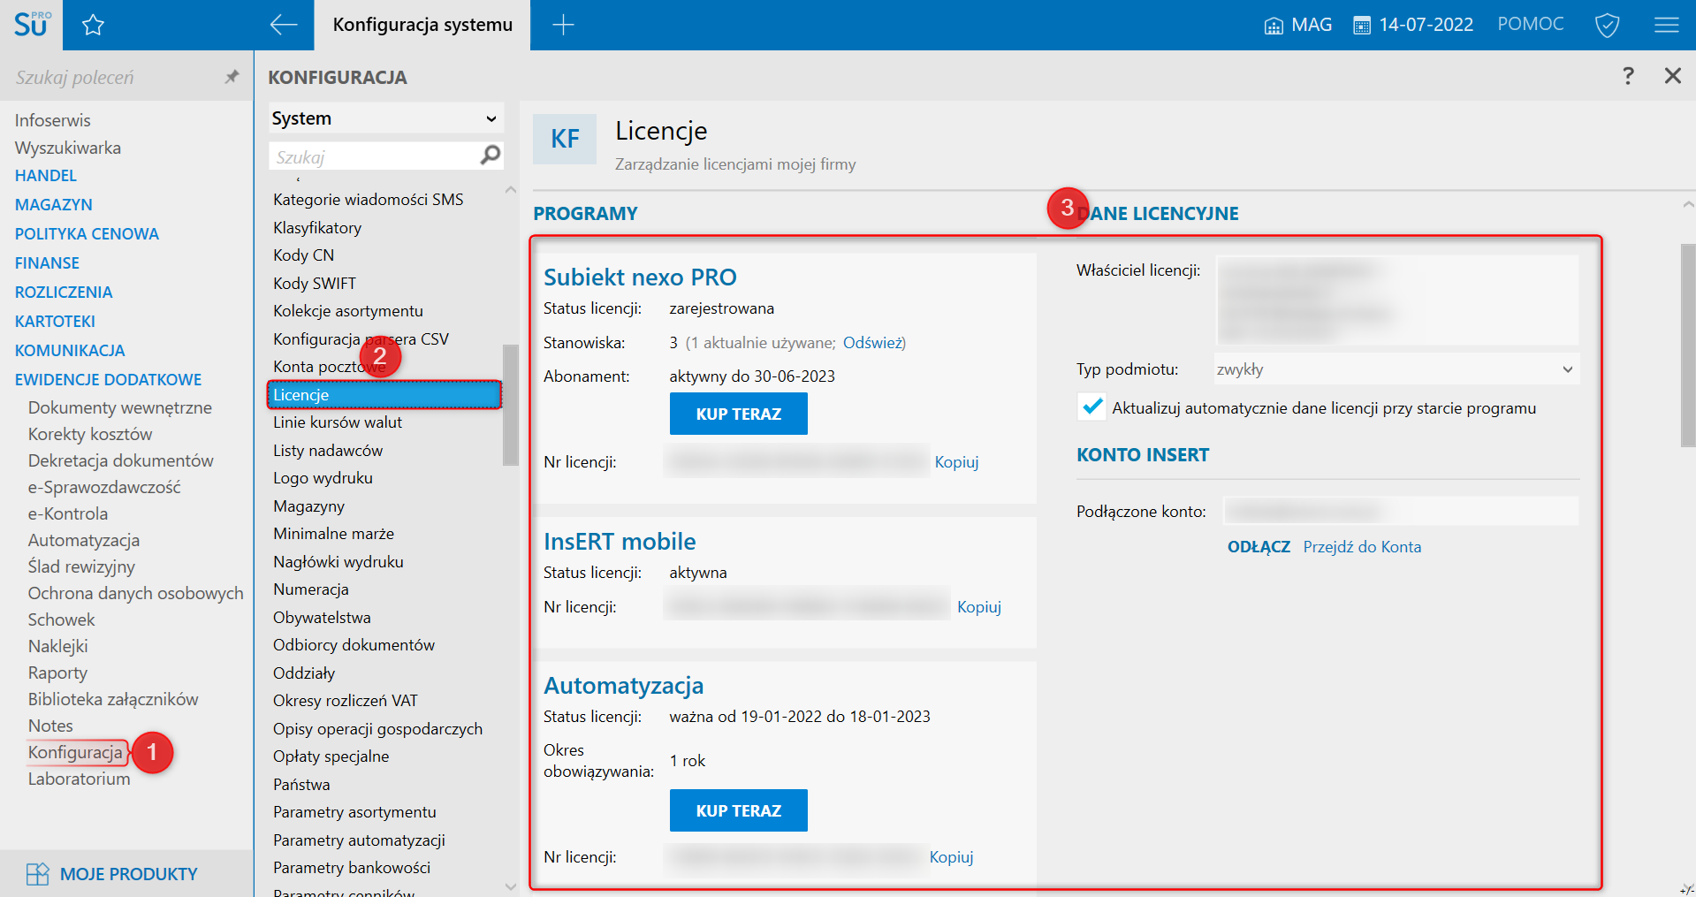1696x897 pixels.
Task: Open Biblioteka załączników in sidebar
Action: click(x=112, y=699)
